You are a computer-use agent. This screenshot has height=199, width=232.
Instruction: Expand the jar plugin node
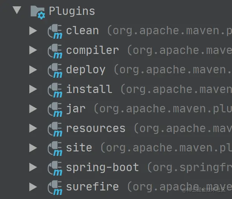33,109
